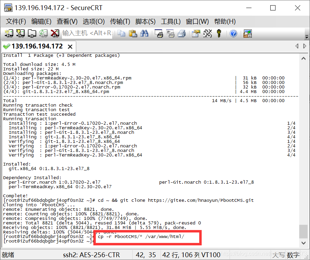310x260 pixels.
Task: Click 'ssh2: AES-256-CTR' in status bar
Action: [x=91, y=255]
